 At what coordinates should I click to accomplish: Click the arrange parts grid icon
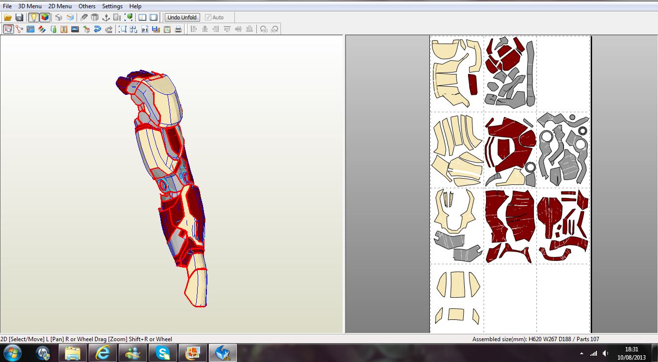tap(134, 29)
